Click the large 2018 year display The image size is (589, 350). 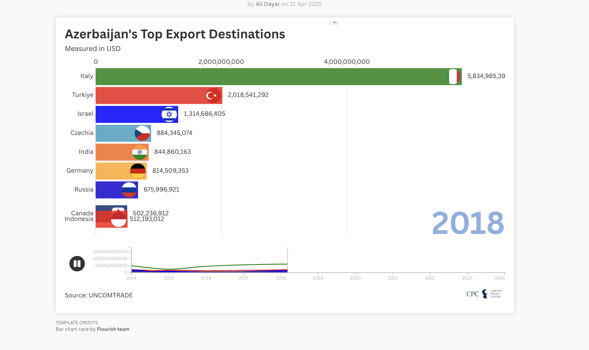tap(467, 222)
